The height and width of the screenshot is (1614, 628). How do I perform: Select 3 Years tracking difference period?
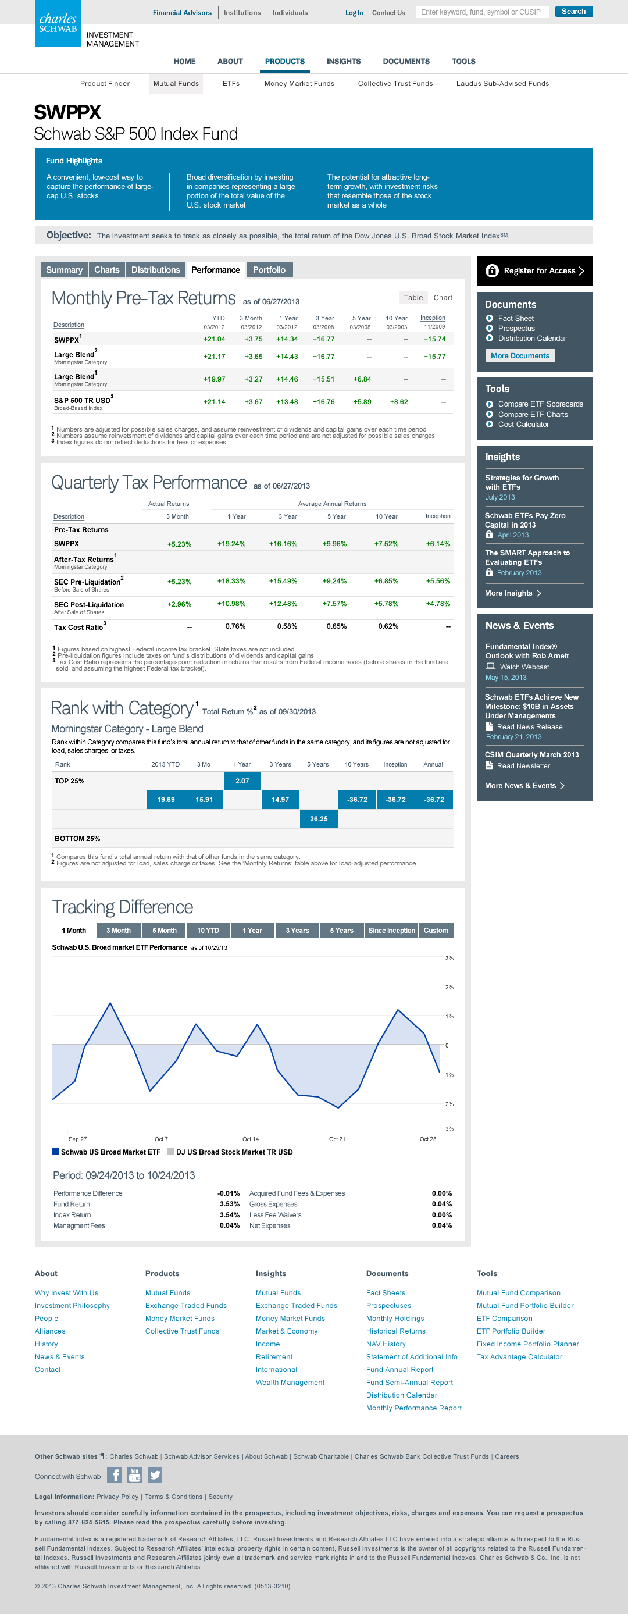[x=297, y=931]
